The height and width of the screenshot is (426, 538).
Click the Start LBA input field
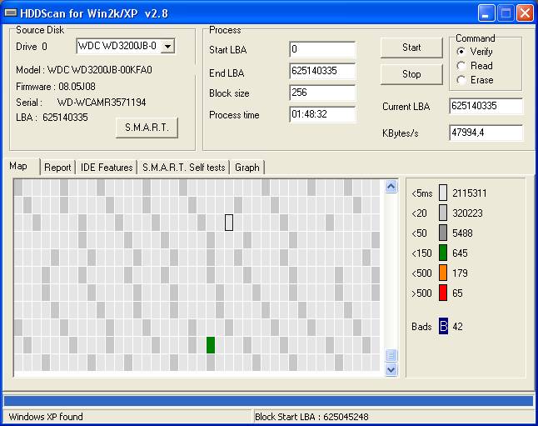[322, 49]
